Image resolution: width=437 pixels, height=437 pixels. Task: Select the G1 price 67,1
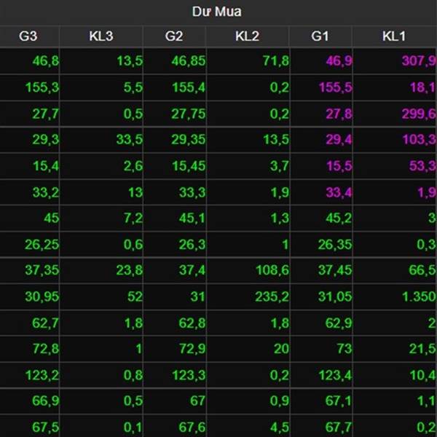(339, 401)
